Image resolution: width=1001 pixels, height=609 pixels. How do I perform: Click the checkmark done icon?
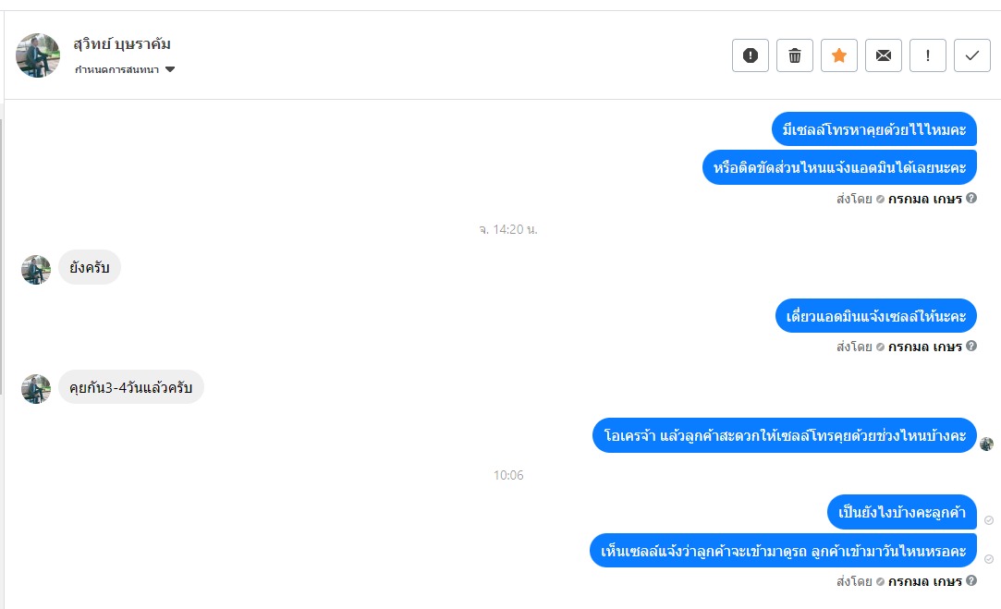click(x=972, y=55)
